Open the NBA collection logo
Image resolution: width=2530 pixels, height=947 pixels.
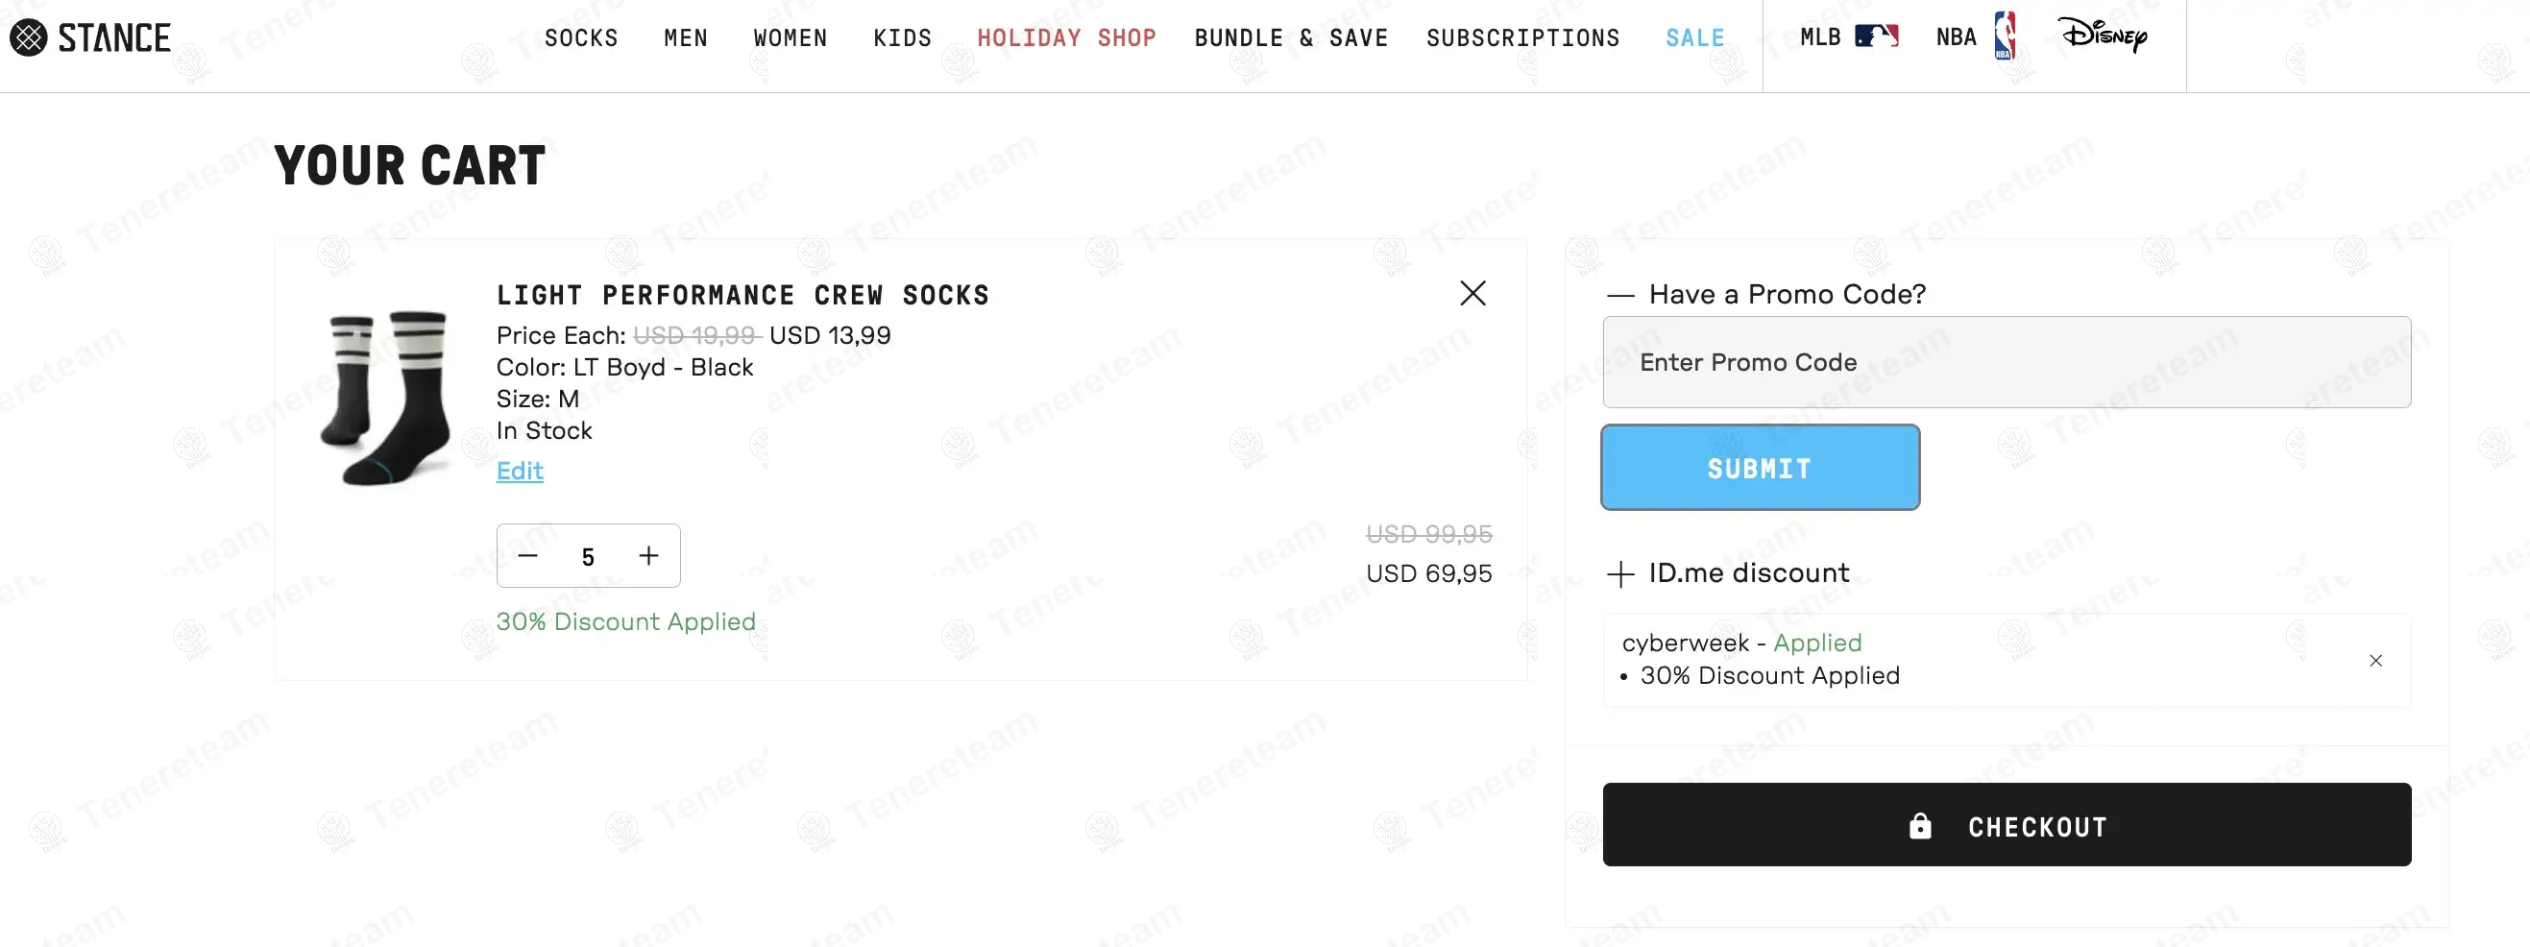click(2005, 36)
